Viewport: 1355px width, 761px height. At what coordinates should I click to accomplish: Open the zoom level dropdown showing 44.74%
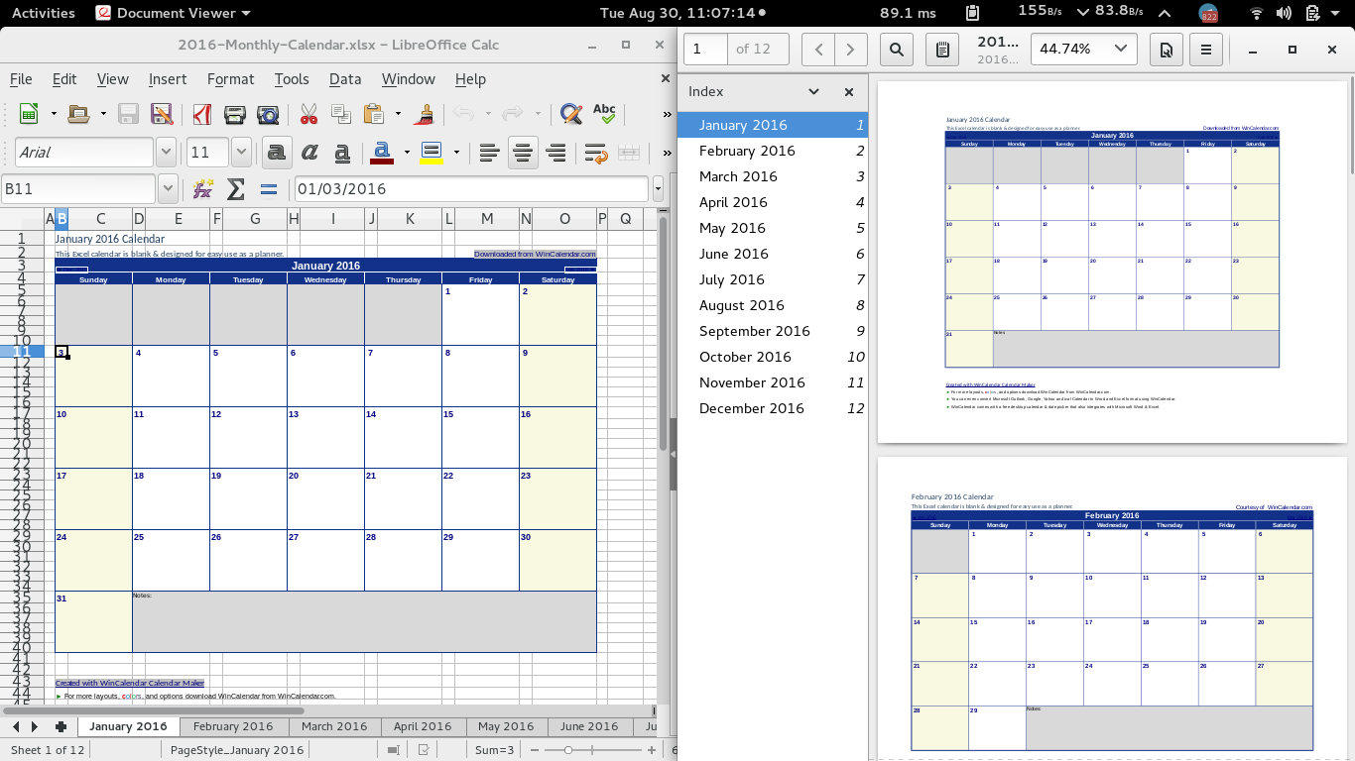point(1083,48)
